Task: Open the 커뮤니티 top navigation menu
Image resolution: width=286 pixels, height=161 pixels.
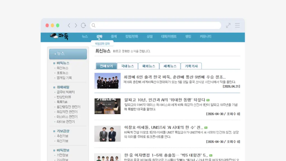Action: click(205, 37)
